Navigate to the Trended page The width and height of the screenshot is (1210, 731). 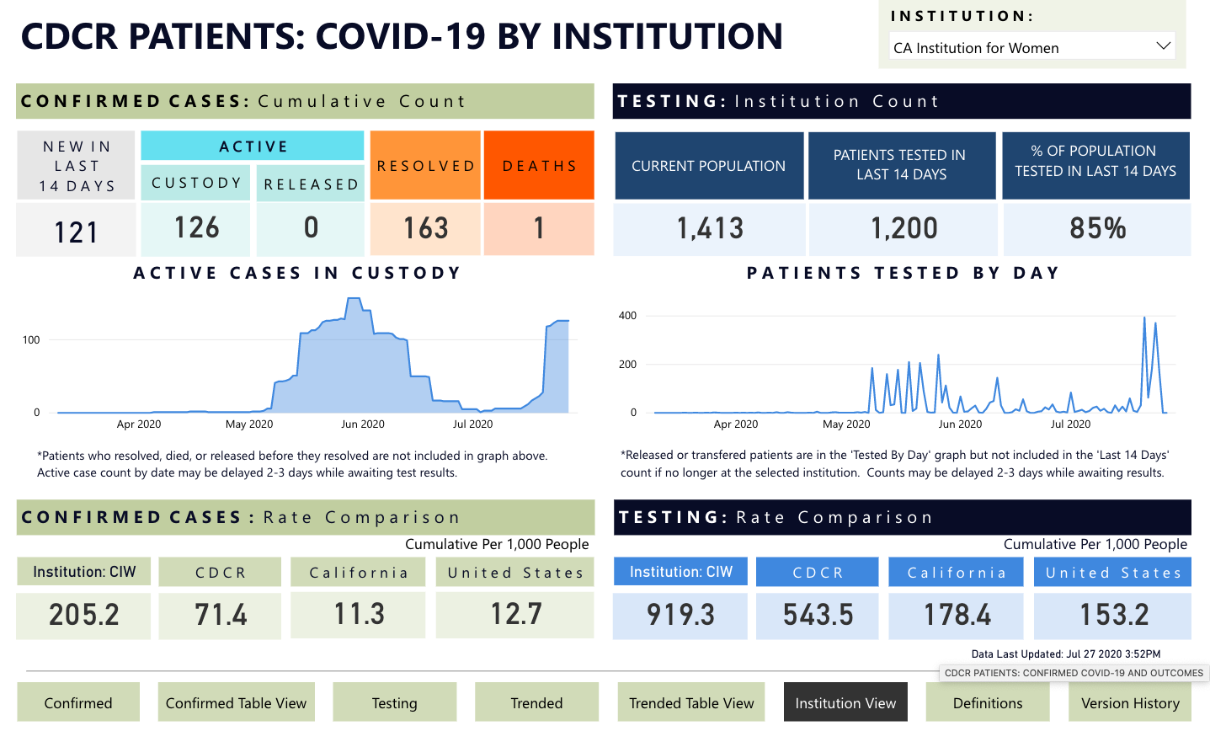[x=536, y=702]
